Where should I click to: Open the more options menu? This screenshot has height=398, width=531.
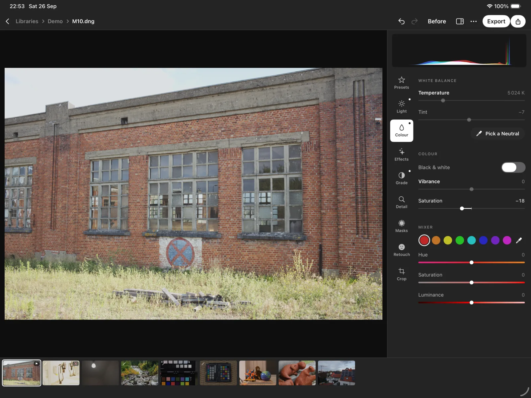[x=474, y=21]
